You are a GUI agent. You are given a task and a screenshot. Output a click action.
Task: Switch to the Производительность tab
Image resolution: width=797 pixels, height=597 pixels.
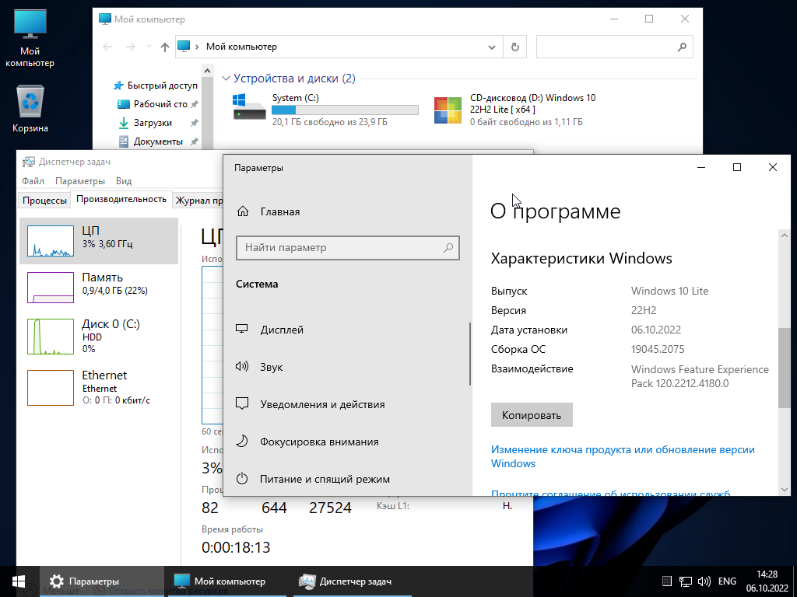click(x=121, y=199)
